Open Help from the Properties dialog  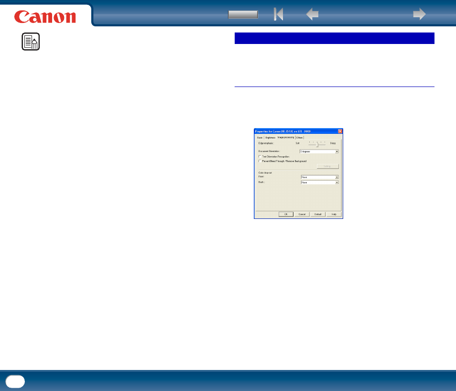[x=334, y=215]
